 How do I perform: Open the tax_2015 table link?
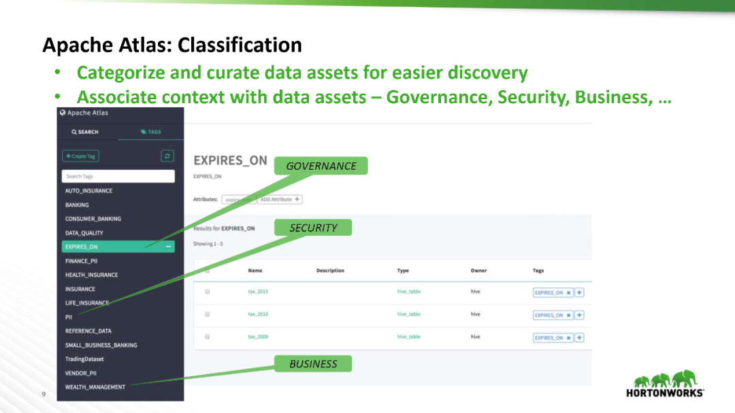[x=258, y=291]
